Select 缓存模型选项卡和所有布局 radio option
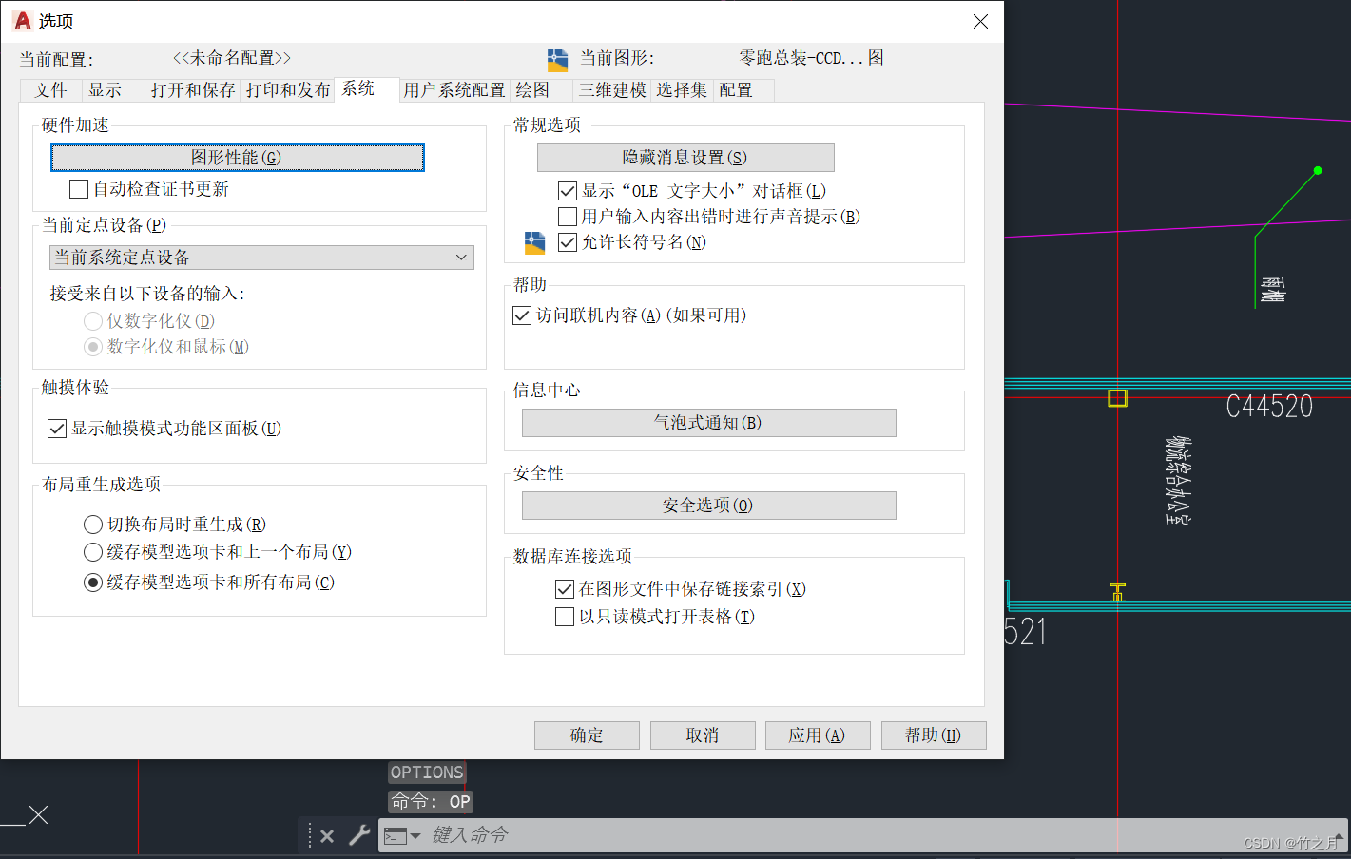This screenshot has width=1351, height=859. (x=93, y=582)
